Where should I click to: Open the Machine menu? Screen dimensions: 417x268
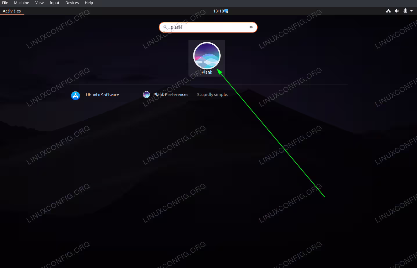click(x=21, y=3)
